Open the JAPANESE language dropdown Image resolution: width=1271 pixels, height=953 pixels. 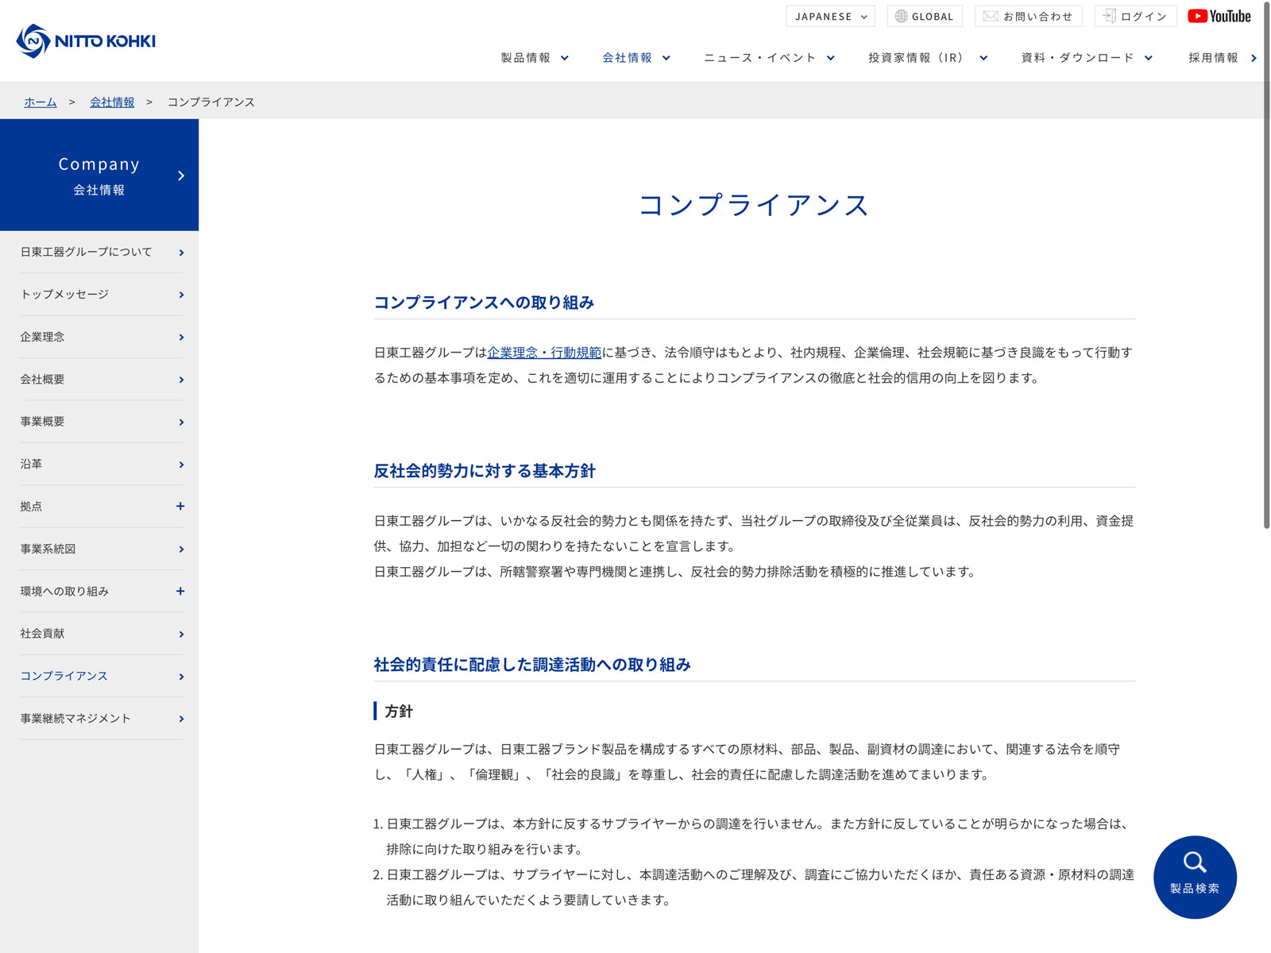tap(830, 17)
